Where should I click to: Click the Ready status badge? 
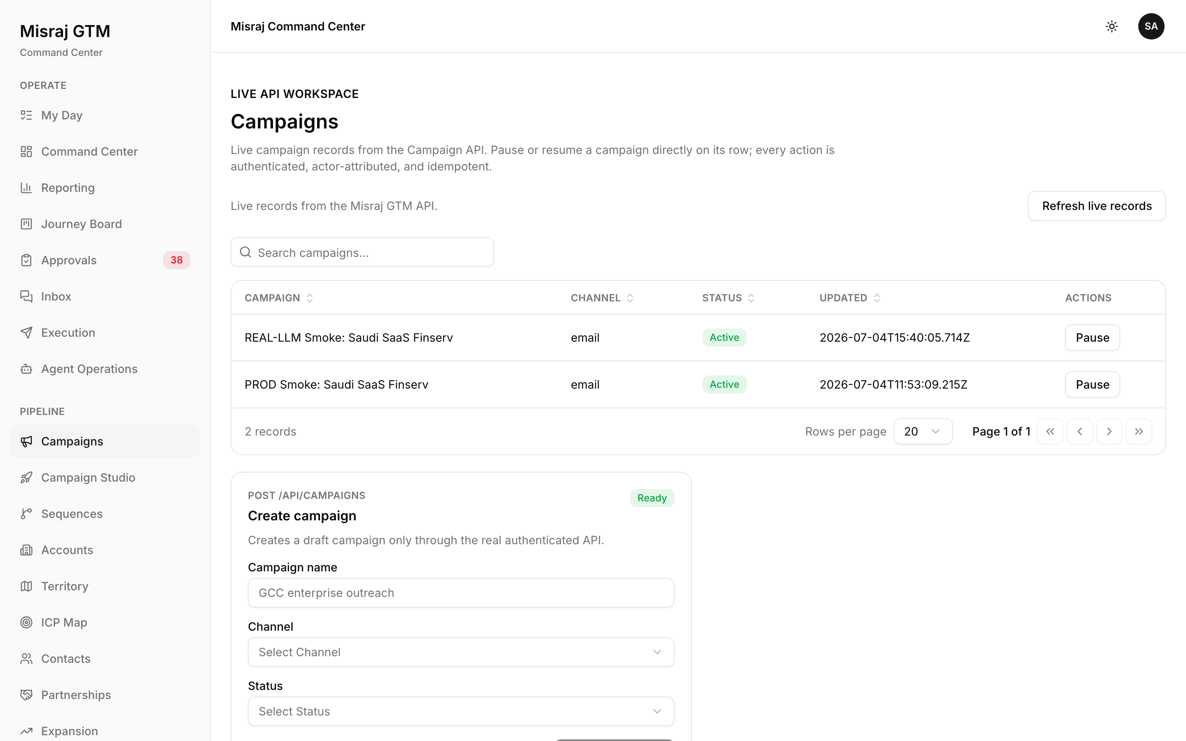click(652, 498)
